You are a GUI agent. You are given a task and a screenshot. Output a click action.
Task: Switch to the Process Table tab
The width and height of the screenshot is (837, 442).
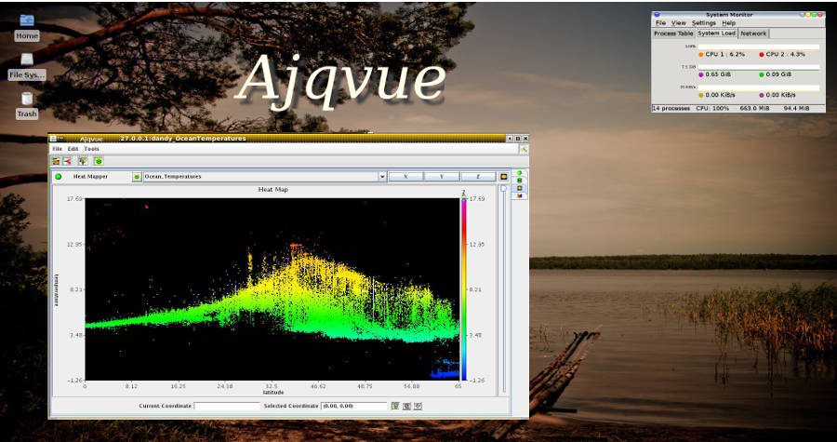pos(673,33)
